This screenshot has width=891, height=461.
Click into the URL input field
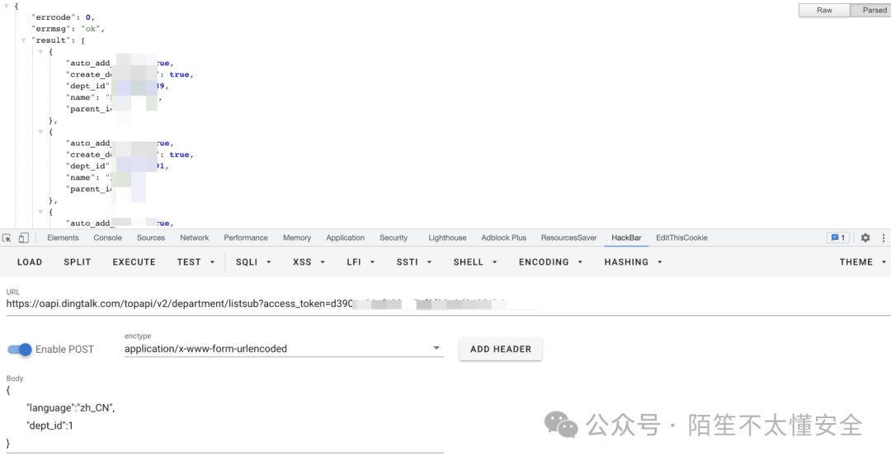448,303
